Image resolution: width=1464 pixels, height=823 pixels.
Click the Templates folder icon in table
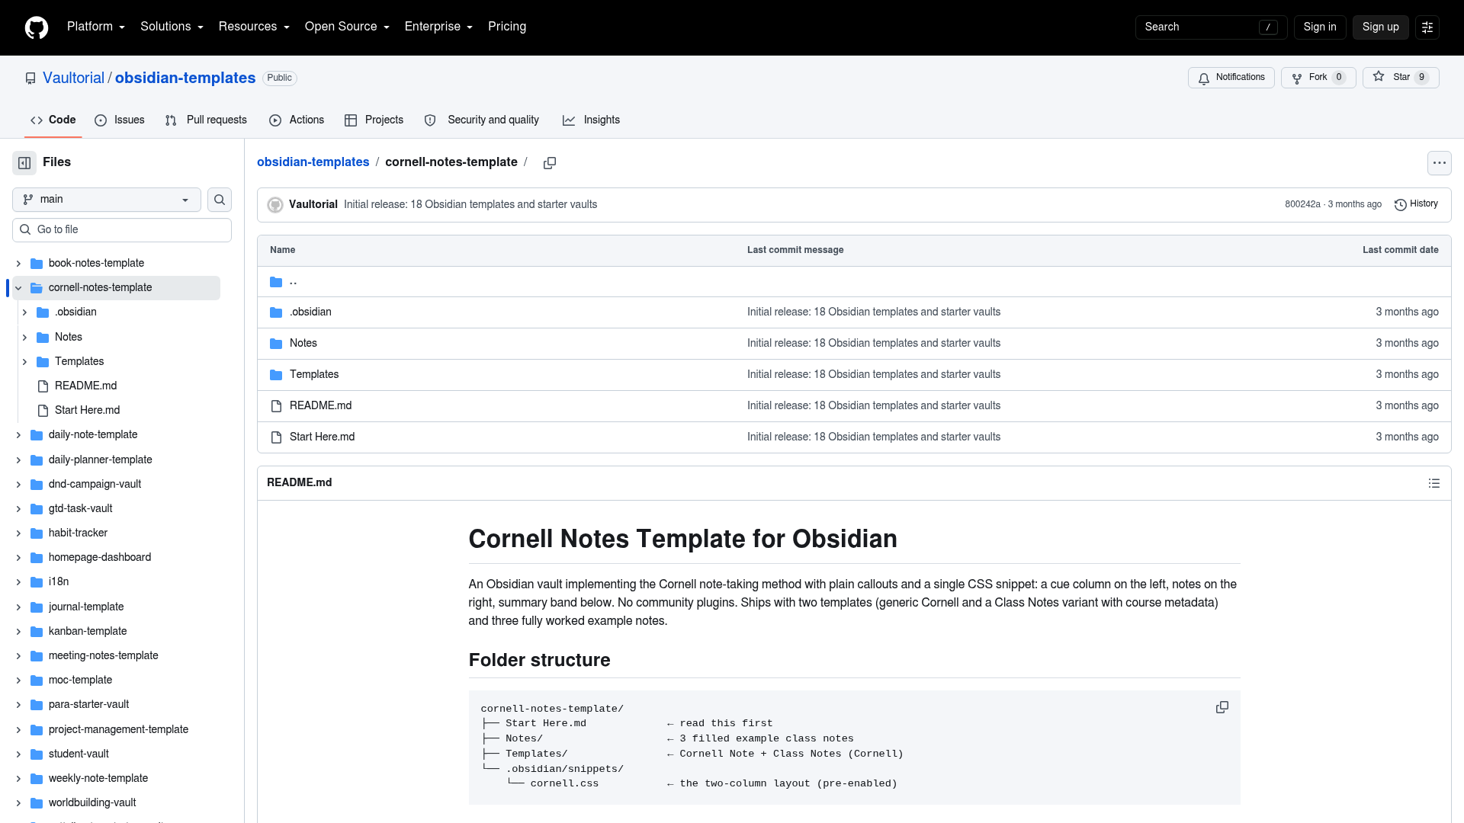tap(276, 375)
